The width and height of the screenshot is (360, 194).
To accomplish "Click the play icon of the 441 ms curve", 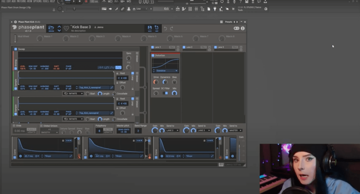I will pos(91,156).
